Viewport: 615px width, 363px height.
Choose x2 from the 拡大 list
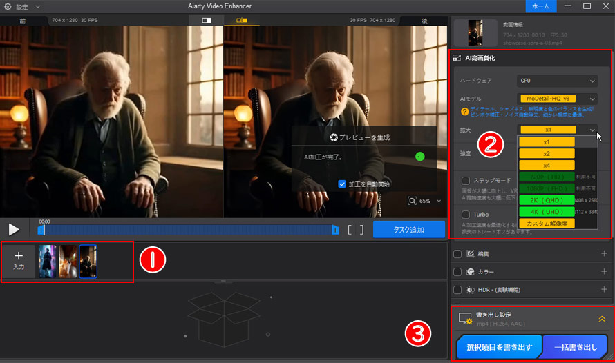[x=547, y=153]
